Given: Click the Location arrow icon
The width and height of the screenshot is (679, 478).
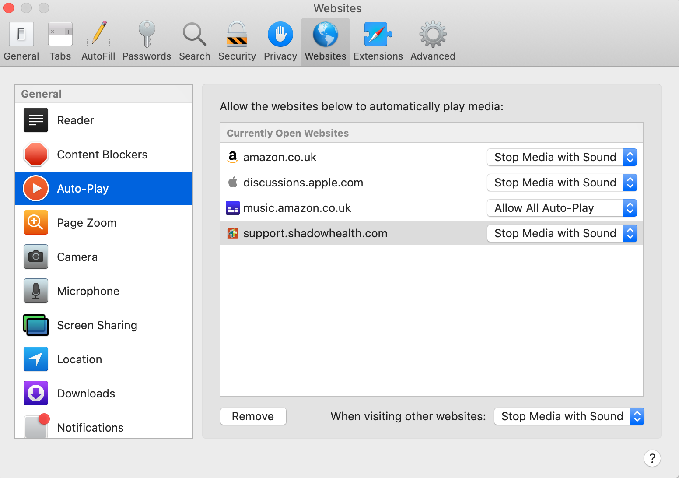Looking at the screenshot, I should [36, 359].
